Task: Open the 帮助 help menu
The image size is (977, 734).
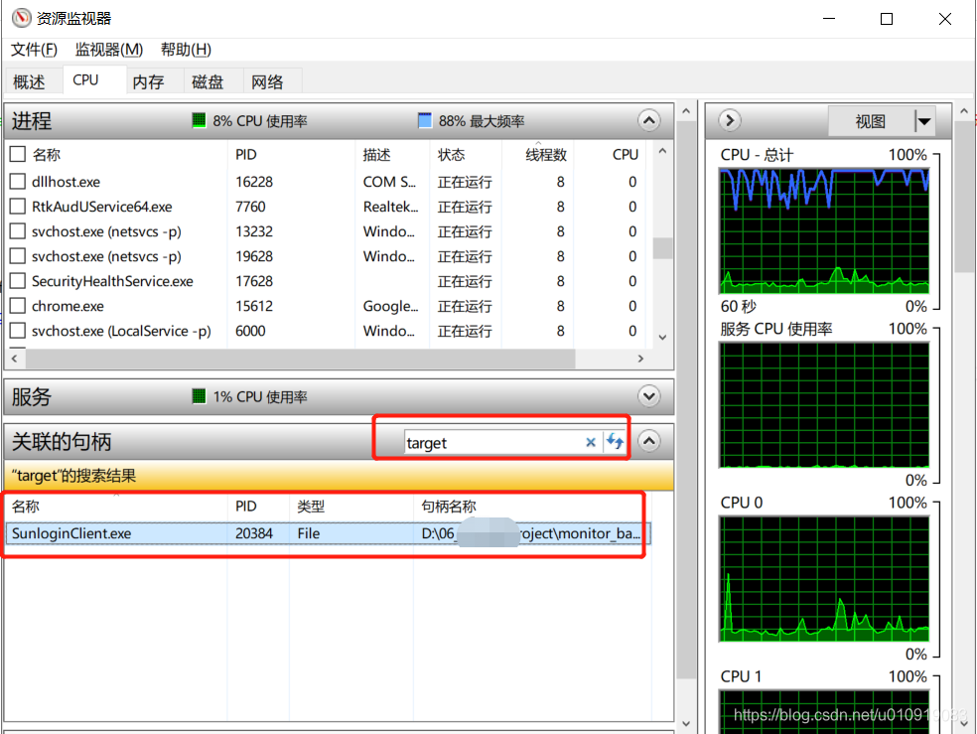Action: click(185, 49)
